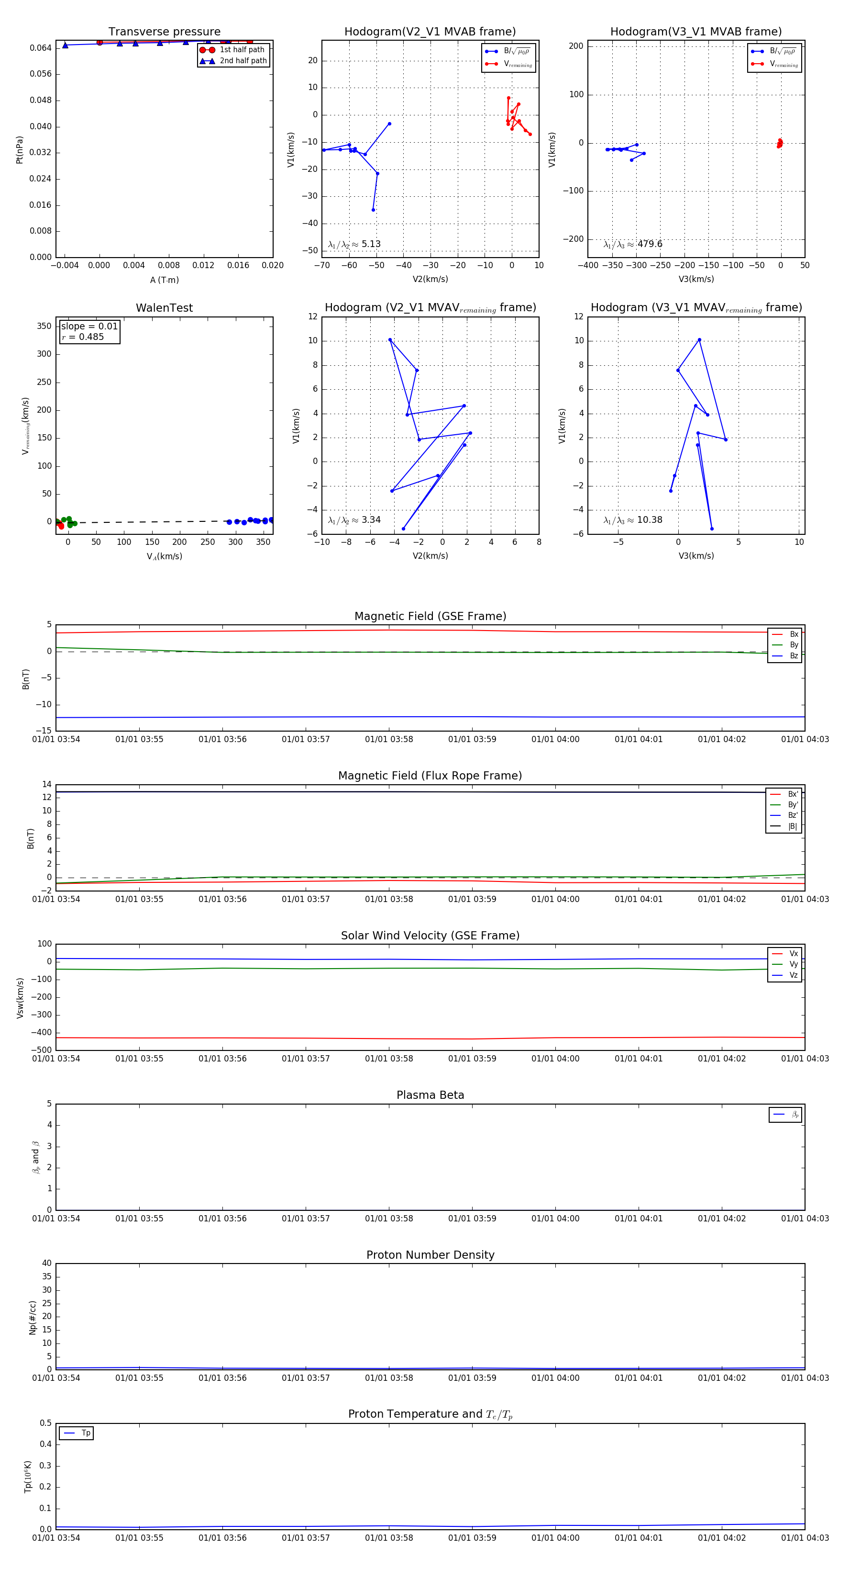Click the "Hodogram(V2_V1 MVAB frame)" title
861x1580 pixels.
point(430,32)
